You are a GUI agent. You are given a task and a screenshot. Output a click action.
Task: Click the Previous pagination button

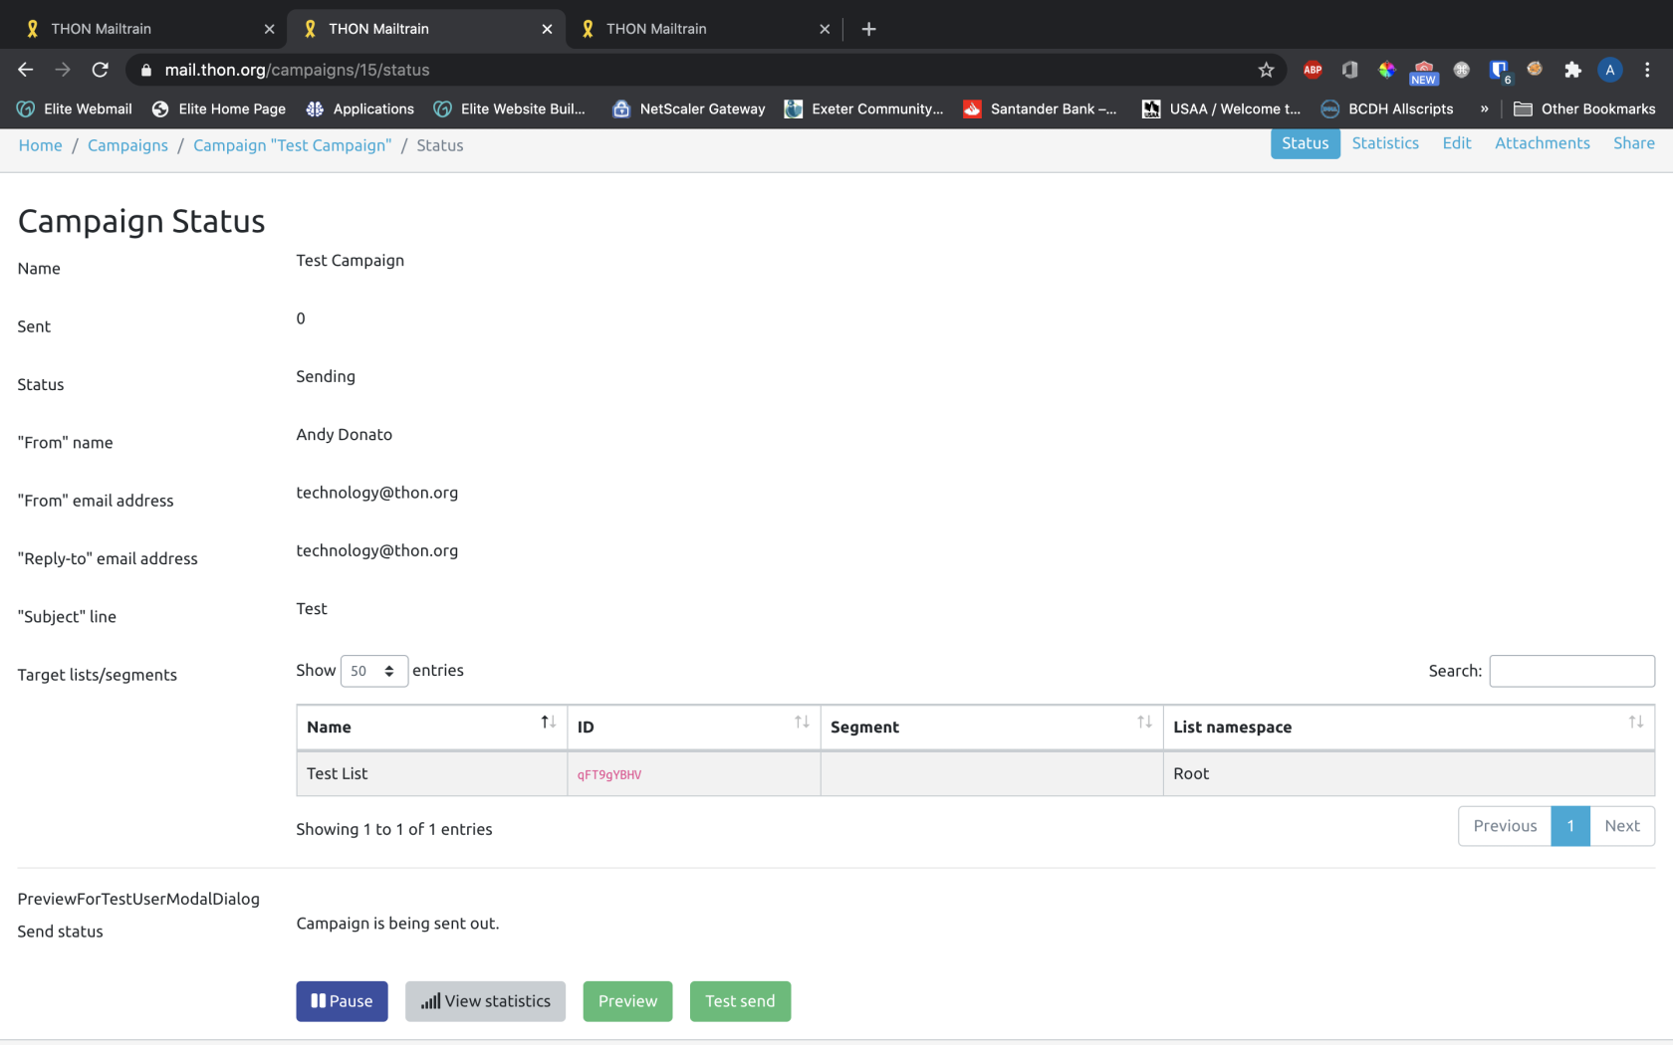[x=1505, y=826]
